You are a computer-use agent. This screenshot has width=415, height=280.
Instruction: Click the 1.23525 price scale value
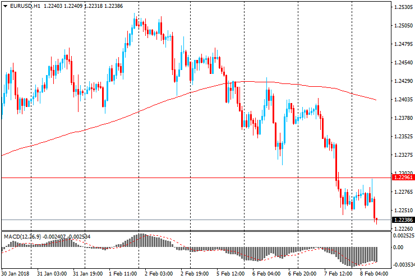(x=403, y=137)
